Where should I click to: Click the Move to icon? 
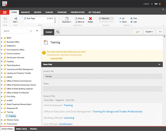click(x=76, y=22)
